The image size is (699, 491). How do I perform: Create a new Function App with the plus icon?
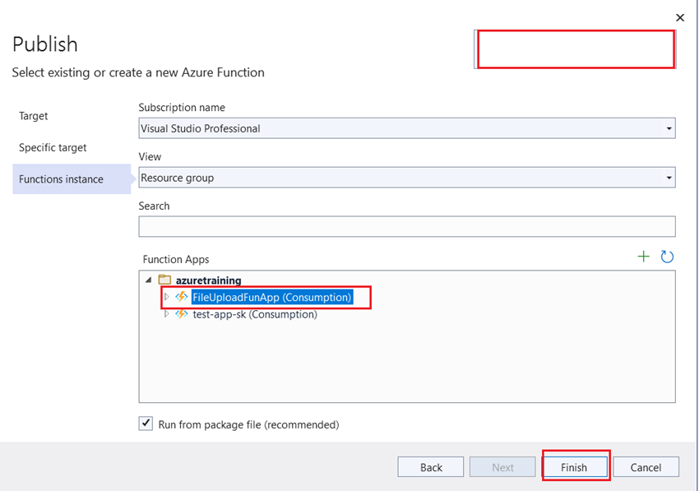click(644, 256)
